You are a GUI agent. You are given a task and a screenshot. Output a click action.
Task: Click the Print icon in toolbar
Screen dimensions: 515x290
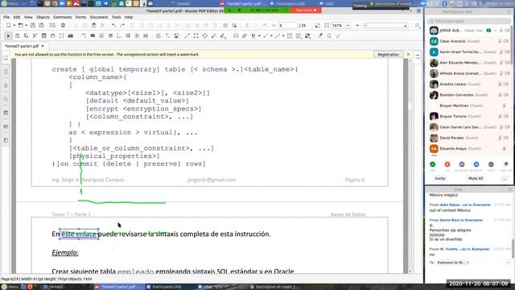(63, 25)
